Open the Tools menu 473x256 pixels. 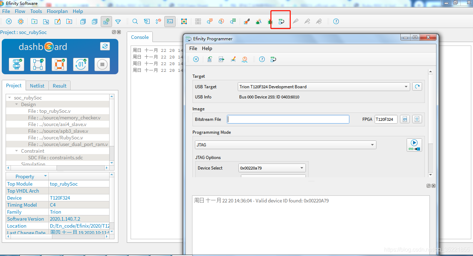coord(36,11)
